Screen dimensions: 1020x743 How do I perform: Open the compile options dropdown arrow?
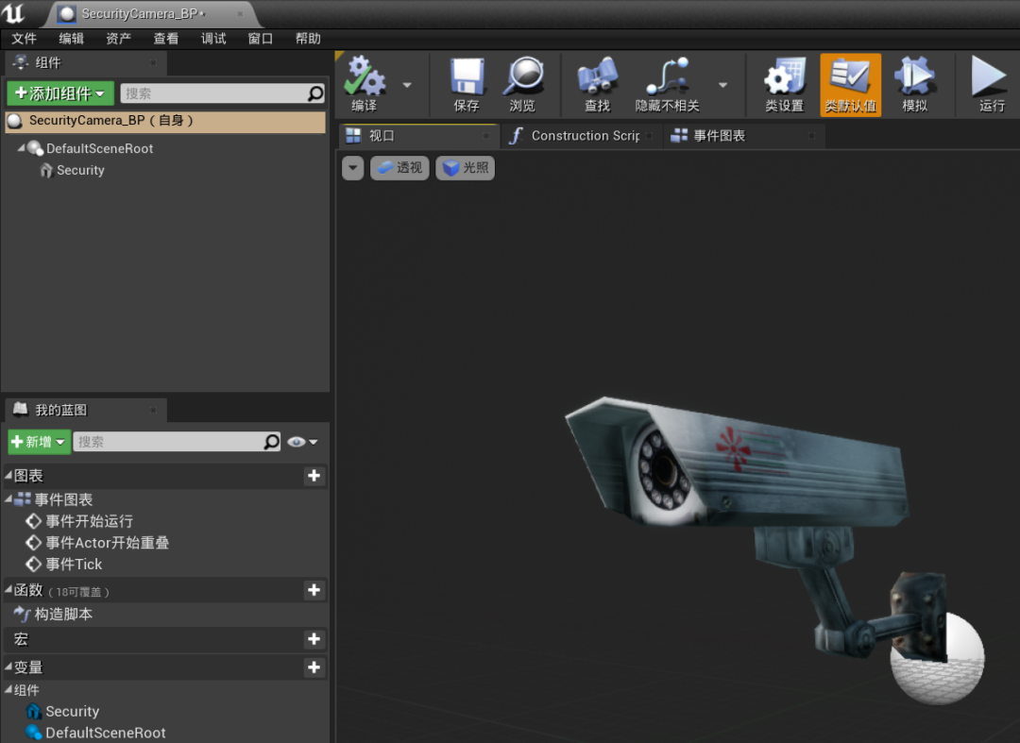[407, 85]
